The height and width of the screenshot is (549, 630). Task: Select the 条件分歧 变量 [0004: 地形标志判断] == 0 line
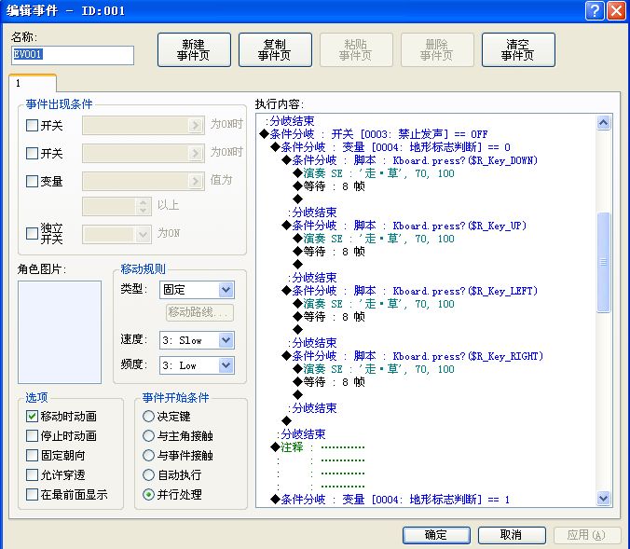click(390, 147)
